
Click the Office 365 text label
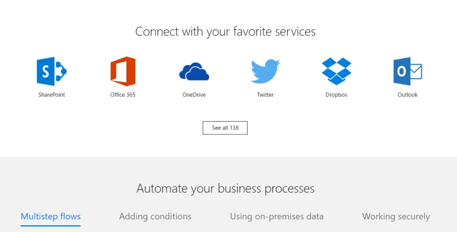point(123,95)
